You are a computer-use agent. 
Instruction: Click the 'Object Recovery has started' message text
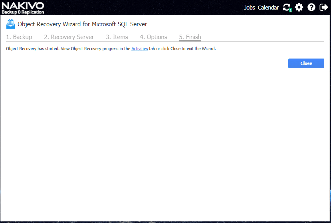pyautogui.click(x=111, y=49)
